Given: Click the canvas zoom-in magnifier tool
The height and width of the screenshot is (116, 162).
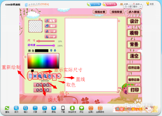Looking at the screenshot, I should (x=40, y=76).
